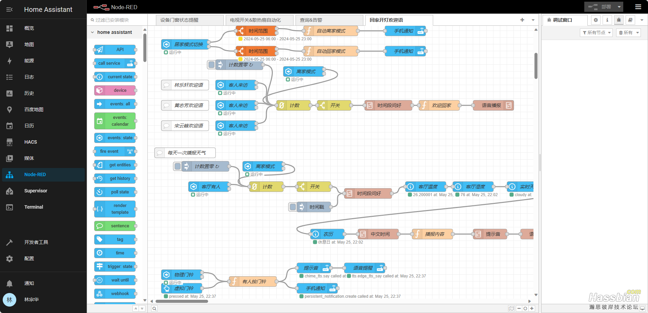This screenshot has height=313, width=648.
Task: Open the 能源 energy page
Action: pos(43,61)
